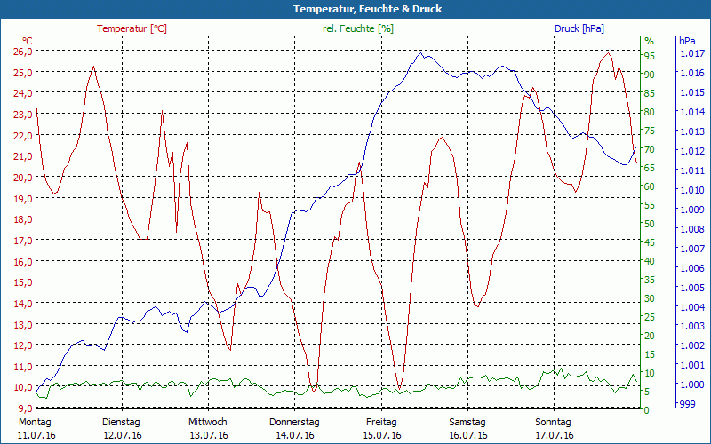Click the blue "hPa" axis unit label
The height and width of the screenshot is (444, 711).
tap(687, 41)
